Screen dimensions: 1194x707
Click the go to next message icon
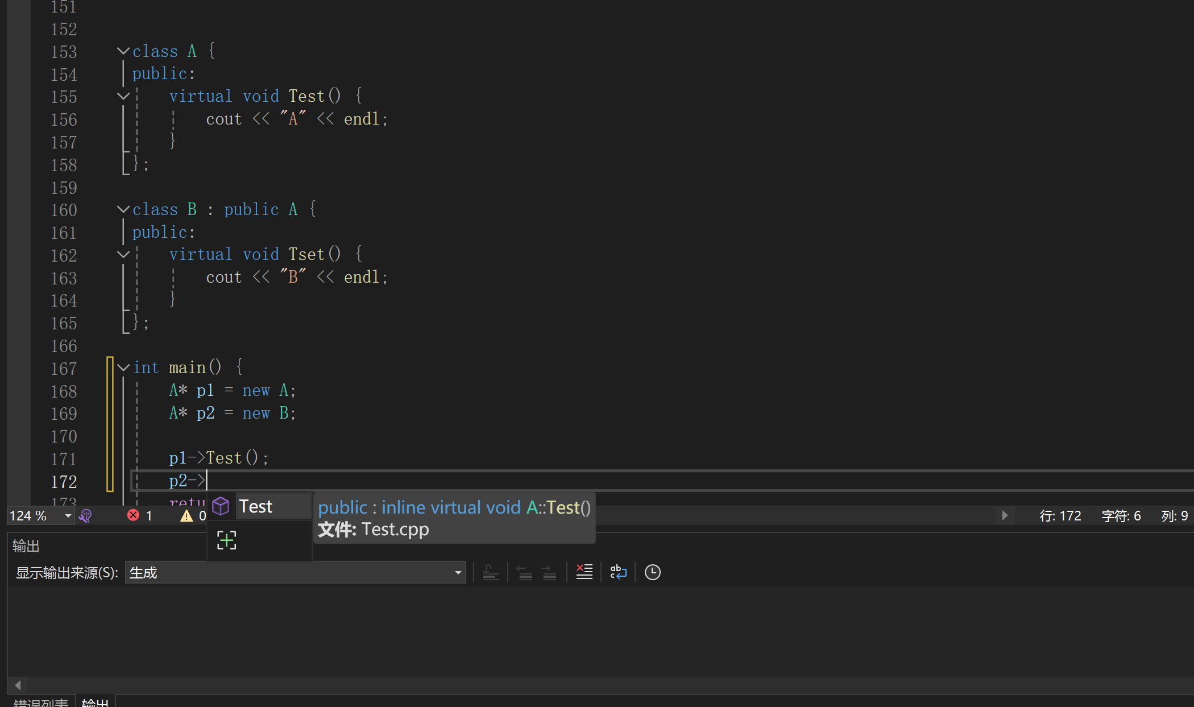549,572
